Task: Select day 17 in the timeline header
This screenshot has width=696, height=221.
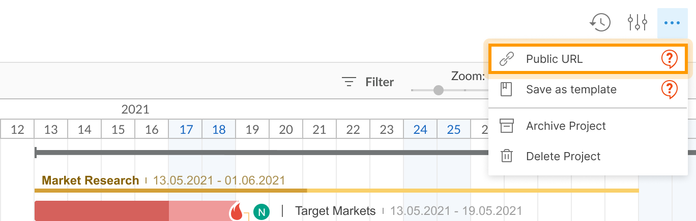Action: pos(186,130)
